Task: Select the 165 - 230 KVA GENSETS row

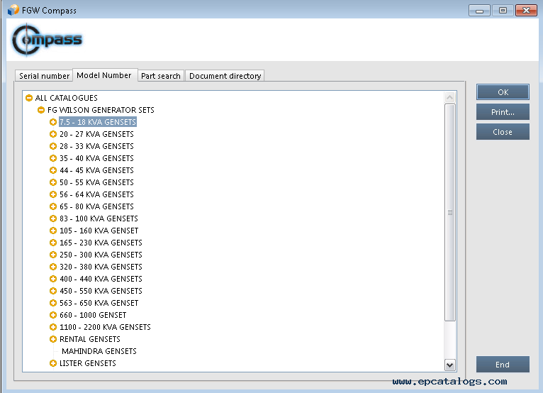Action: [101, 243]
